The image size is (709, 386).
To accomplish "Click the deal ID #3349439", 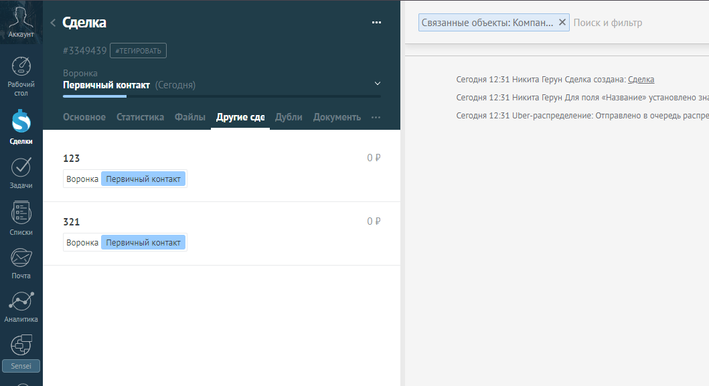I will click(84, 51).
